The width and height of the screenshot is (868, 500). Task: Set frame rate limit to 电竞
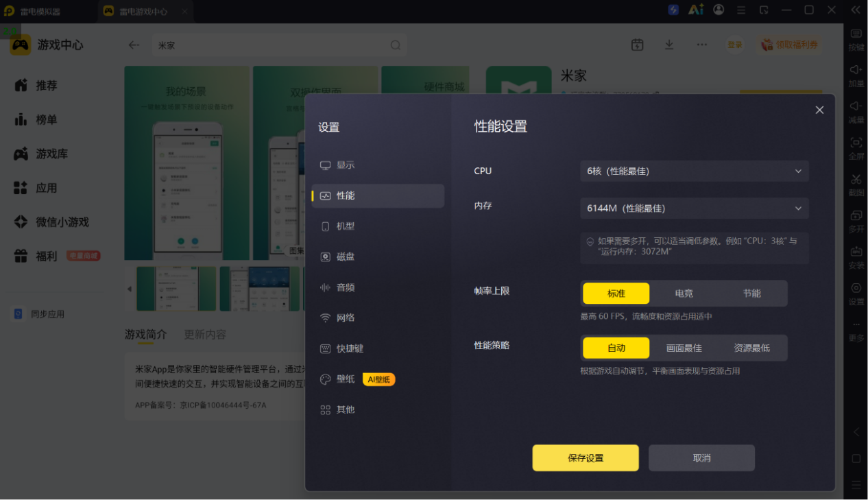pyautogui.click(x=684, y=294)
